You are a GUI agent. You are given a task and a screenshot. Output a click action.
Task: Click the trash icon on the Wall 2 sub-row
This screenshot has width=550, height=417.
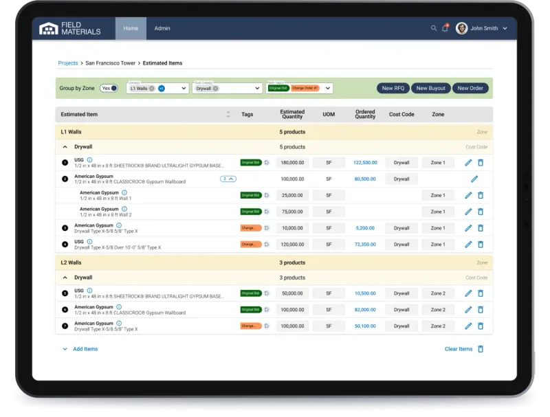pyautogui.click(x=481, y=212)
